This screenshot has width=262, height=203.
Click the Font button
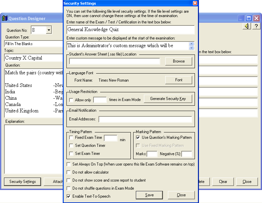tap(179, 80)
